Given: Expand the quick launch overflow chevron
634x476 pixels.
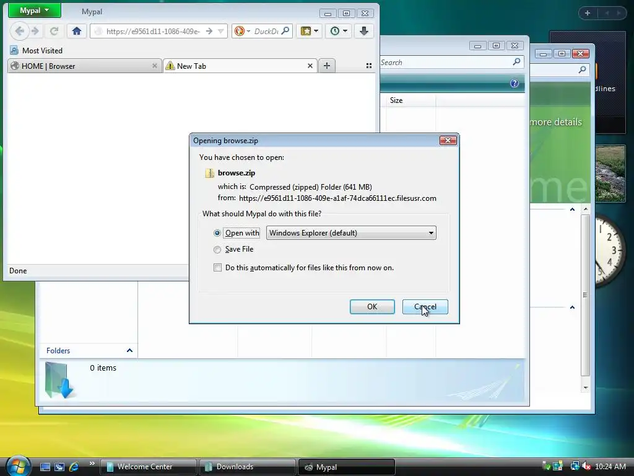Looking at the screenshot, I should click(x=92, y=464).
